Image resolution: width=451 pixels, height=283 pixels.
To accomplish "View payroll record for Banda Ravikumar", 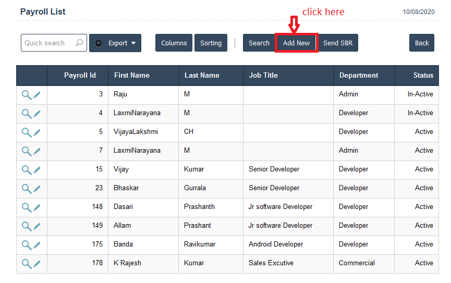I will (26, 245).
